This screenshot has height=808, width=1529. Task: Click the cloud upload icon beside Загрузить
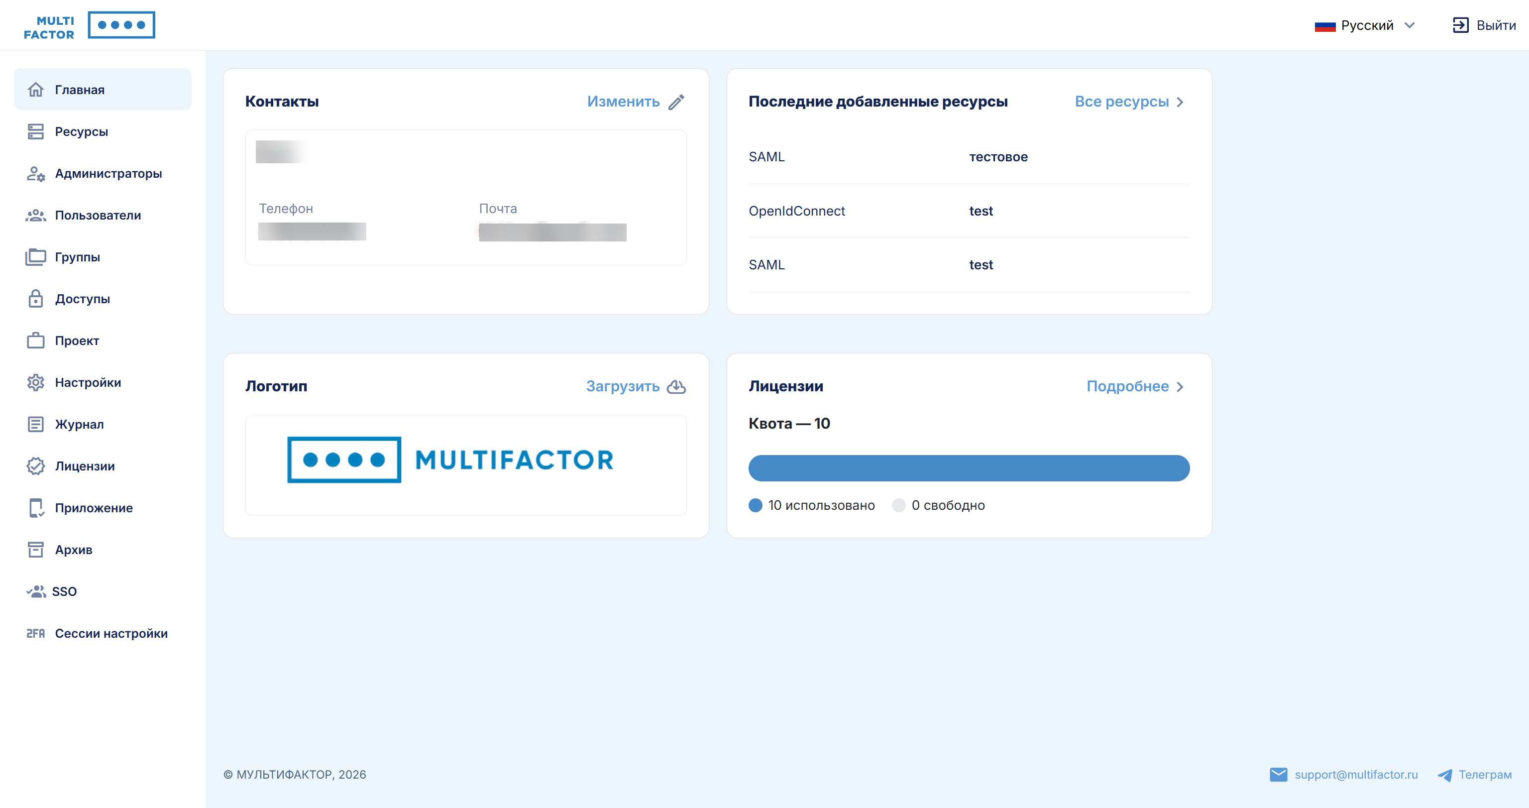676,386
